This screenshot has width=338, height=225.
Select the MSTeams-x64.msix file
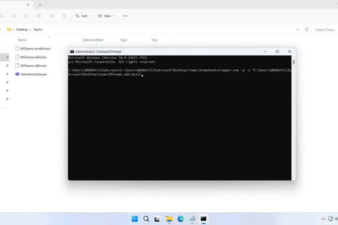tap(33, 57)
